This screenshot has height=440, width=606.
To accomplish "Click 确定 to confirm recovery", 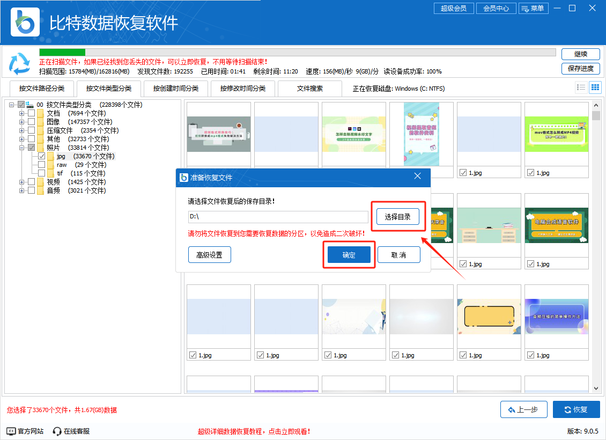I will (x=349, y=255).
